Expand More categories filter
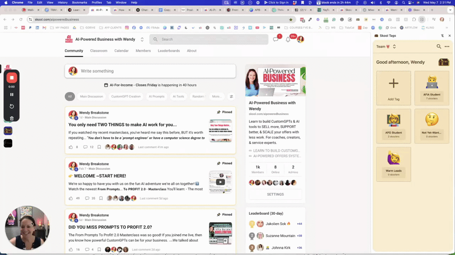The height and width of the screenshot is (255, 455). point(216,97)
